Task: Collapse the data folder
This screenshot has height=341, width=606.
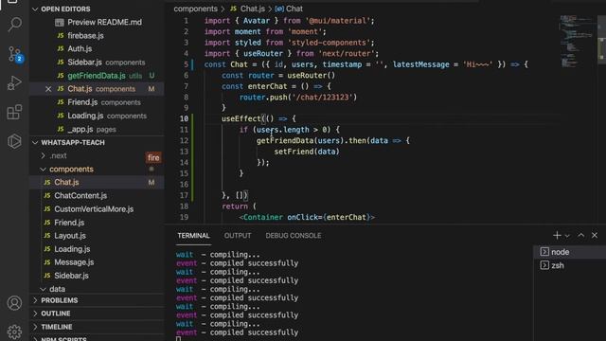Action: pos(97,289)
